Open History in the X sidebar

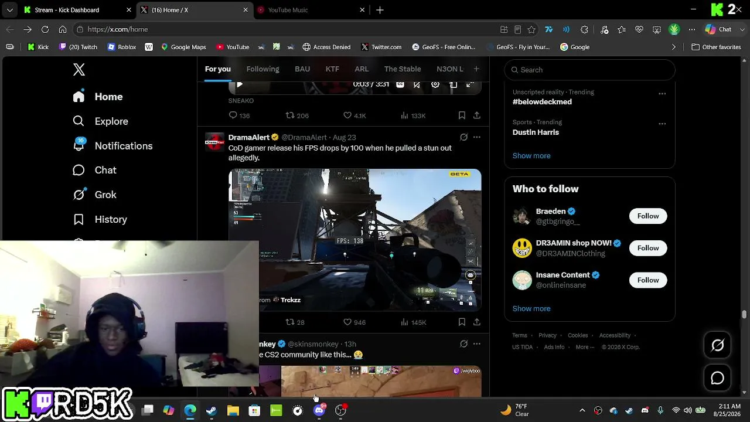coord(100,219)
